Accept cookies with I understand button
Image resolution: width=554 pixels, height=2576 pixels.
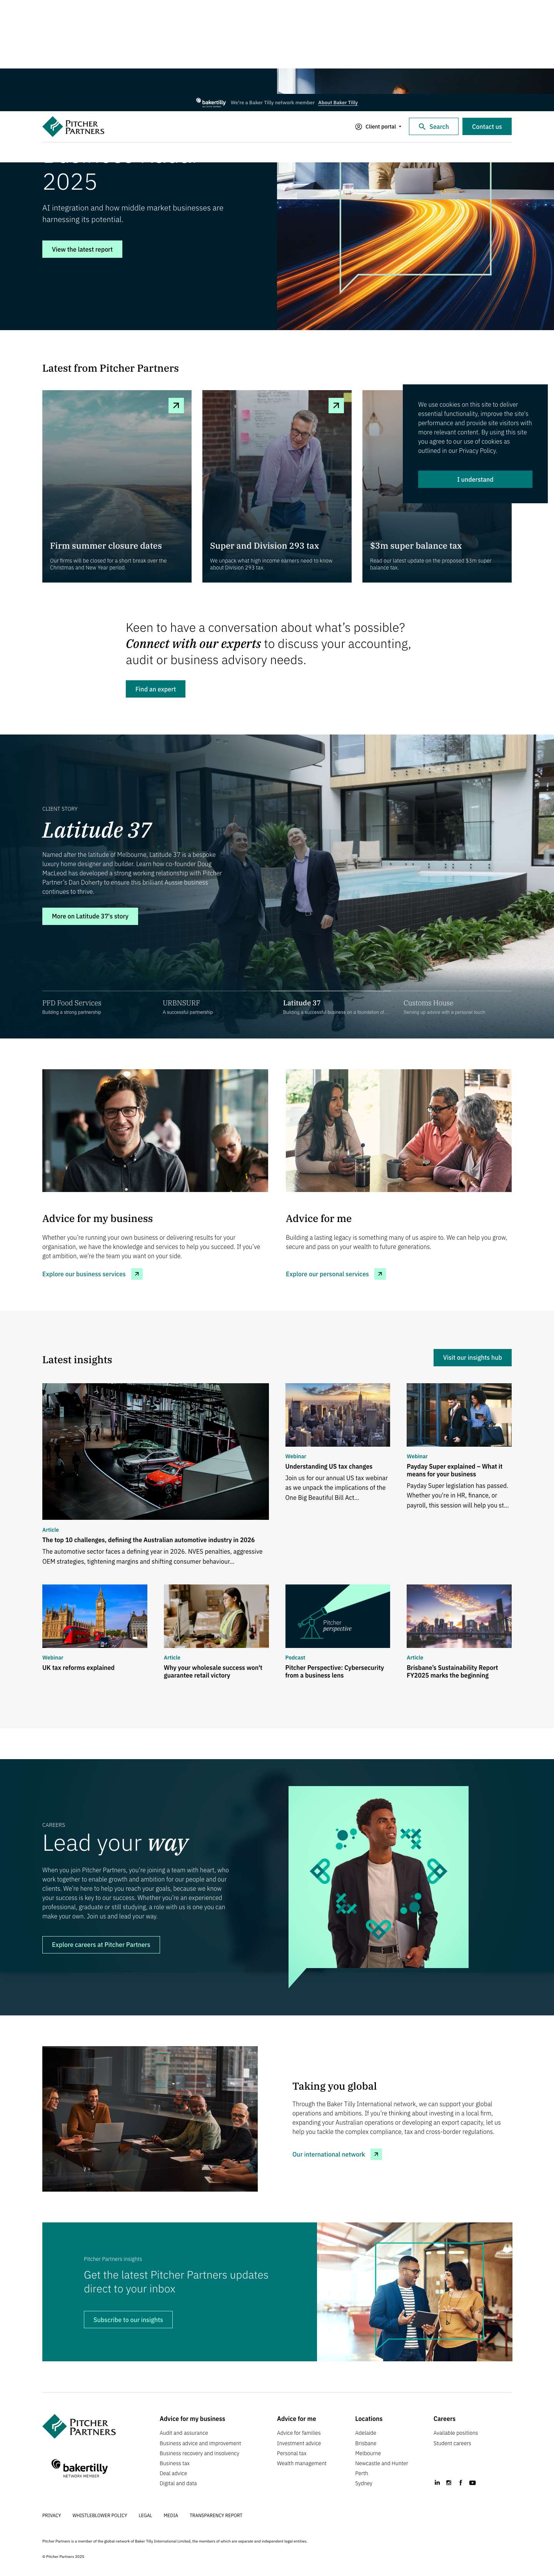475,479
